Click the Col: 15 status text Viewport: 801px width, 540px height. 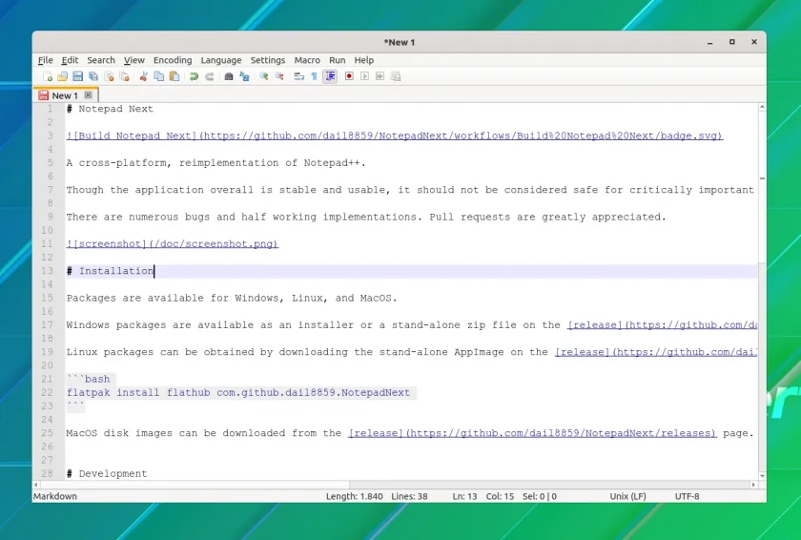(x=500, y=496)
